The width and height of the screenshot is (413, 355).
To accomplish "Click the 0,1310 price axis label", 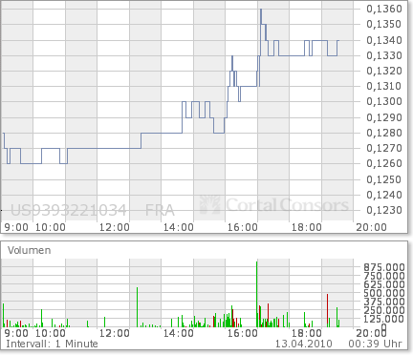I will pyautogui.click(x=384, y=86).
